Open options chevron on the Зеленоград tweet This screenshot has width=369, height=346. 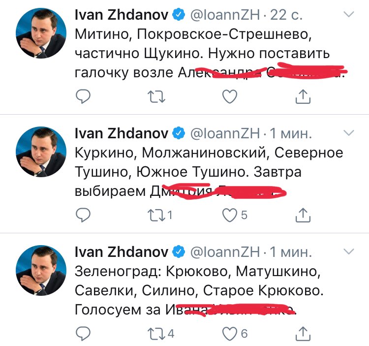coord(348,252)
